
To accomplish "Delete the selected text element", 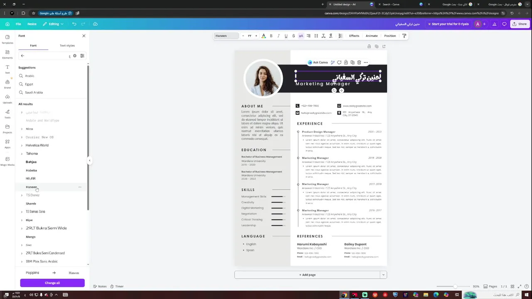I will click(x=359, y=62).
